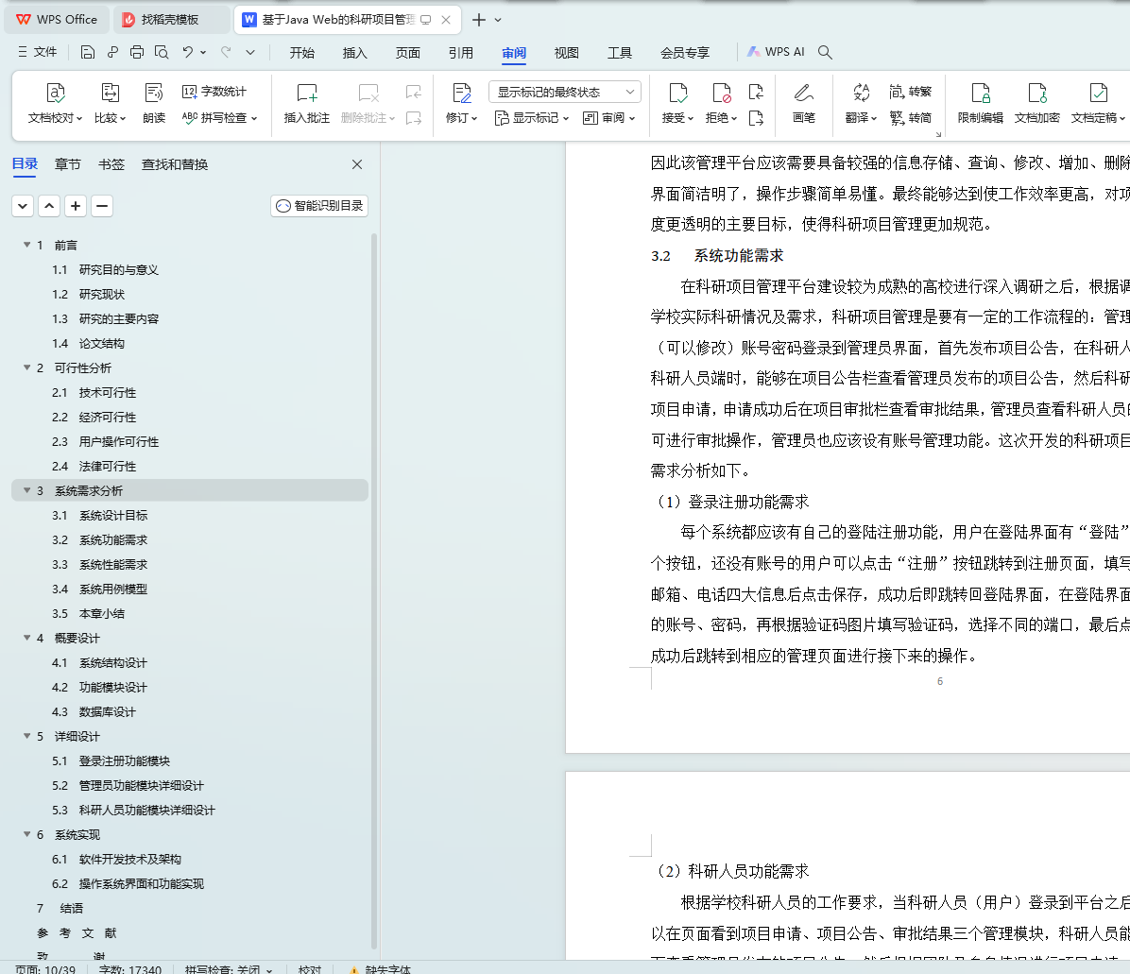Switch to the 插入 ribbon tab
The height and width of the screenshot is (974, 1130).
click(x=354, y=53)
